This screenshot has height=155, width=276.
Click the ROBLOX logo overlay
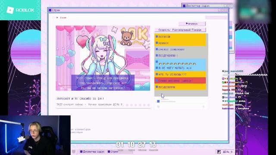pyautogui.click(x=20, y=10)
